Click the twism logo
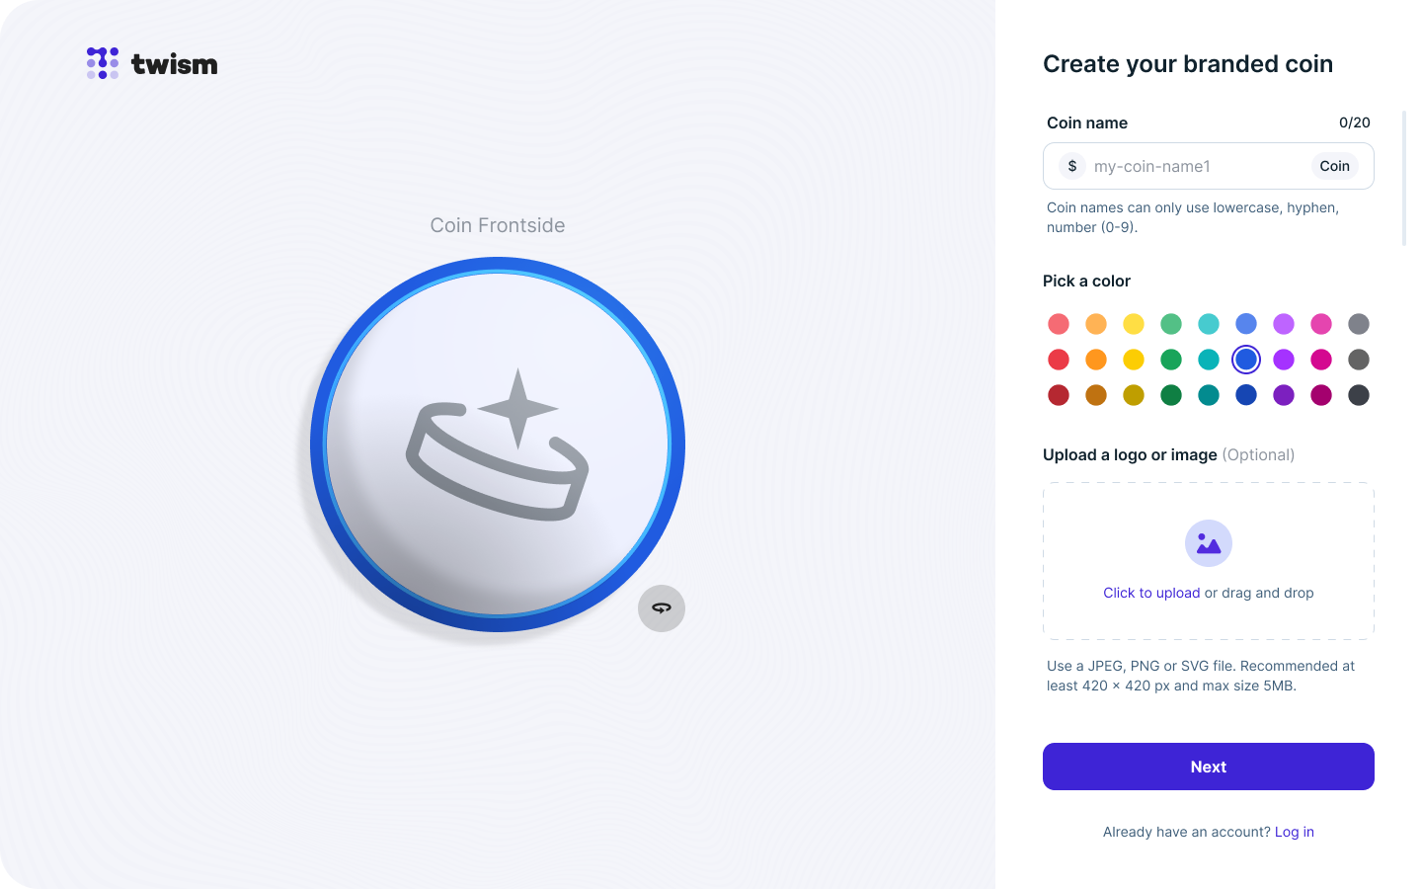The height and width of the screenshot is (889, 1422). pyautogui.click(x=152, y=63)
